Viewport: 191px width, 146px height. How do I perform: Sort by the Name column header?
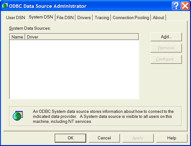click(17, 37)
